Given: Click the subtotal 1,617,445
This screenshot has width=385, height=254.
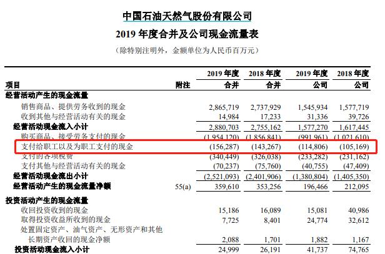Looking at the screenshot, I should tap(354, 127).
